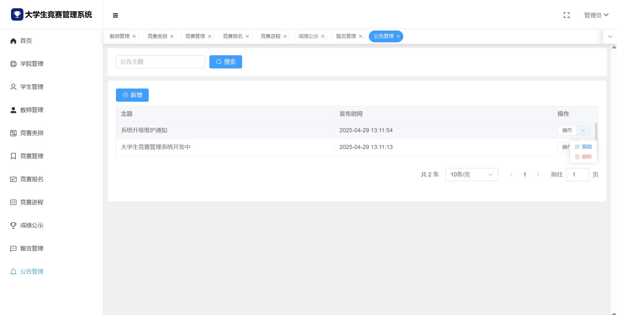Open 学院管理 in the sidebar

(32, 64)
